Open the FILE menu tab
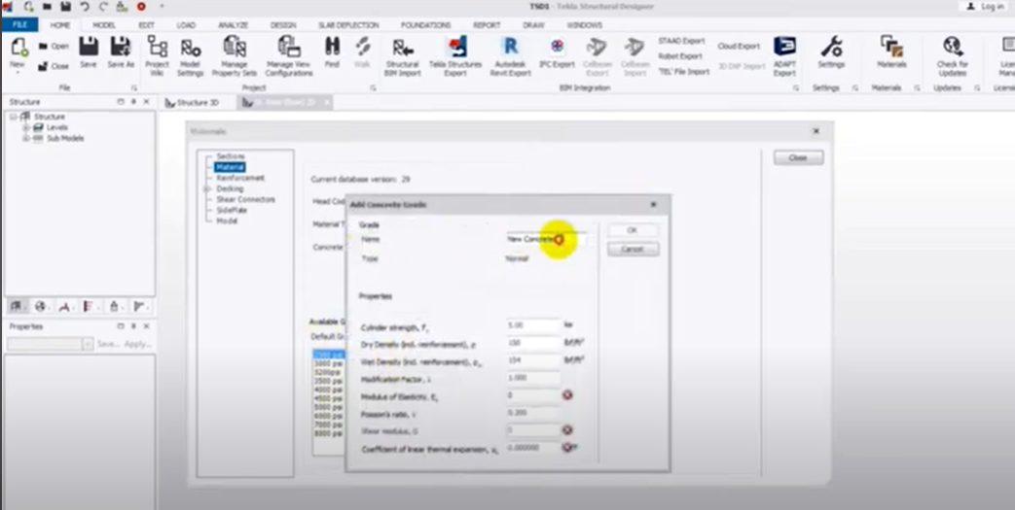This screenshot has width=1015, height=510. coord(20,25)
